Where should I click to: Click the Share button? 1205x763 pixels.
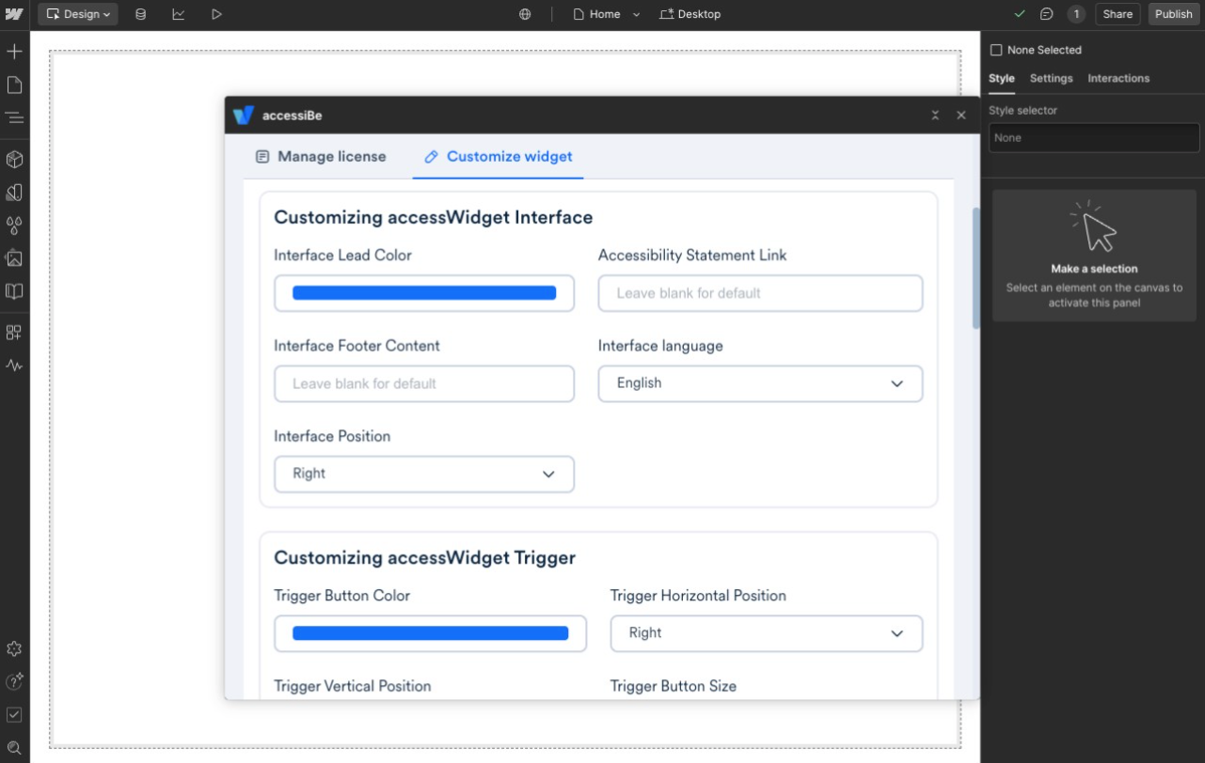click(1118, 14)
